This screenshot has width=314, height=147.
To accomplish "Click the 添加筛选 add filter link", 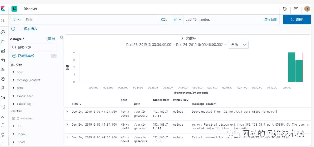I will pos(29,29).
